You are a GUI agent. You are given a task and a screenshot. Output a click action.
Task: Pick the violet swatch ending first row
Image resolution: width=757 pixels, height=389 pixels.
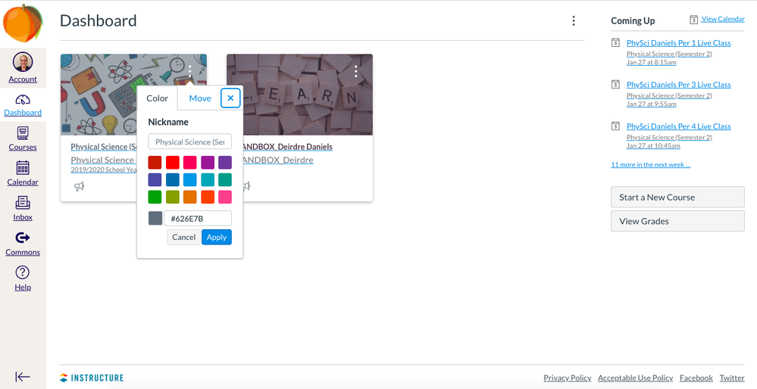[x=225, y=163]
